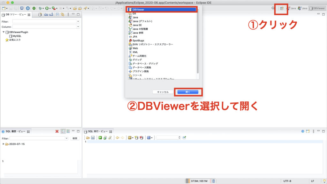Open commit mode dropdown beside M icon
The height and width of the screenshot is (184, 327).
pos(133,138)
